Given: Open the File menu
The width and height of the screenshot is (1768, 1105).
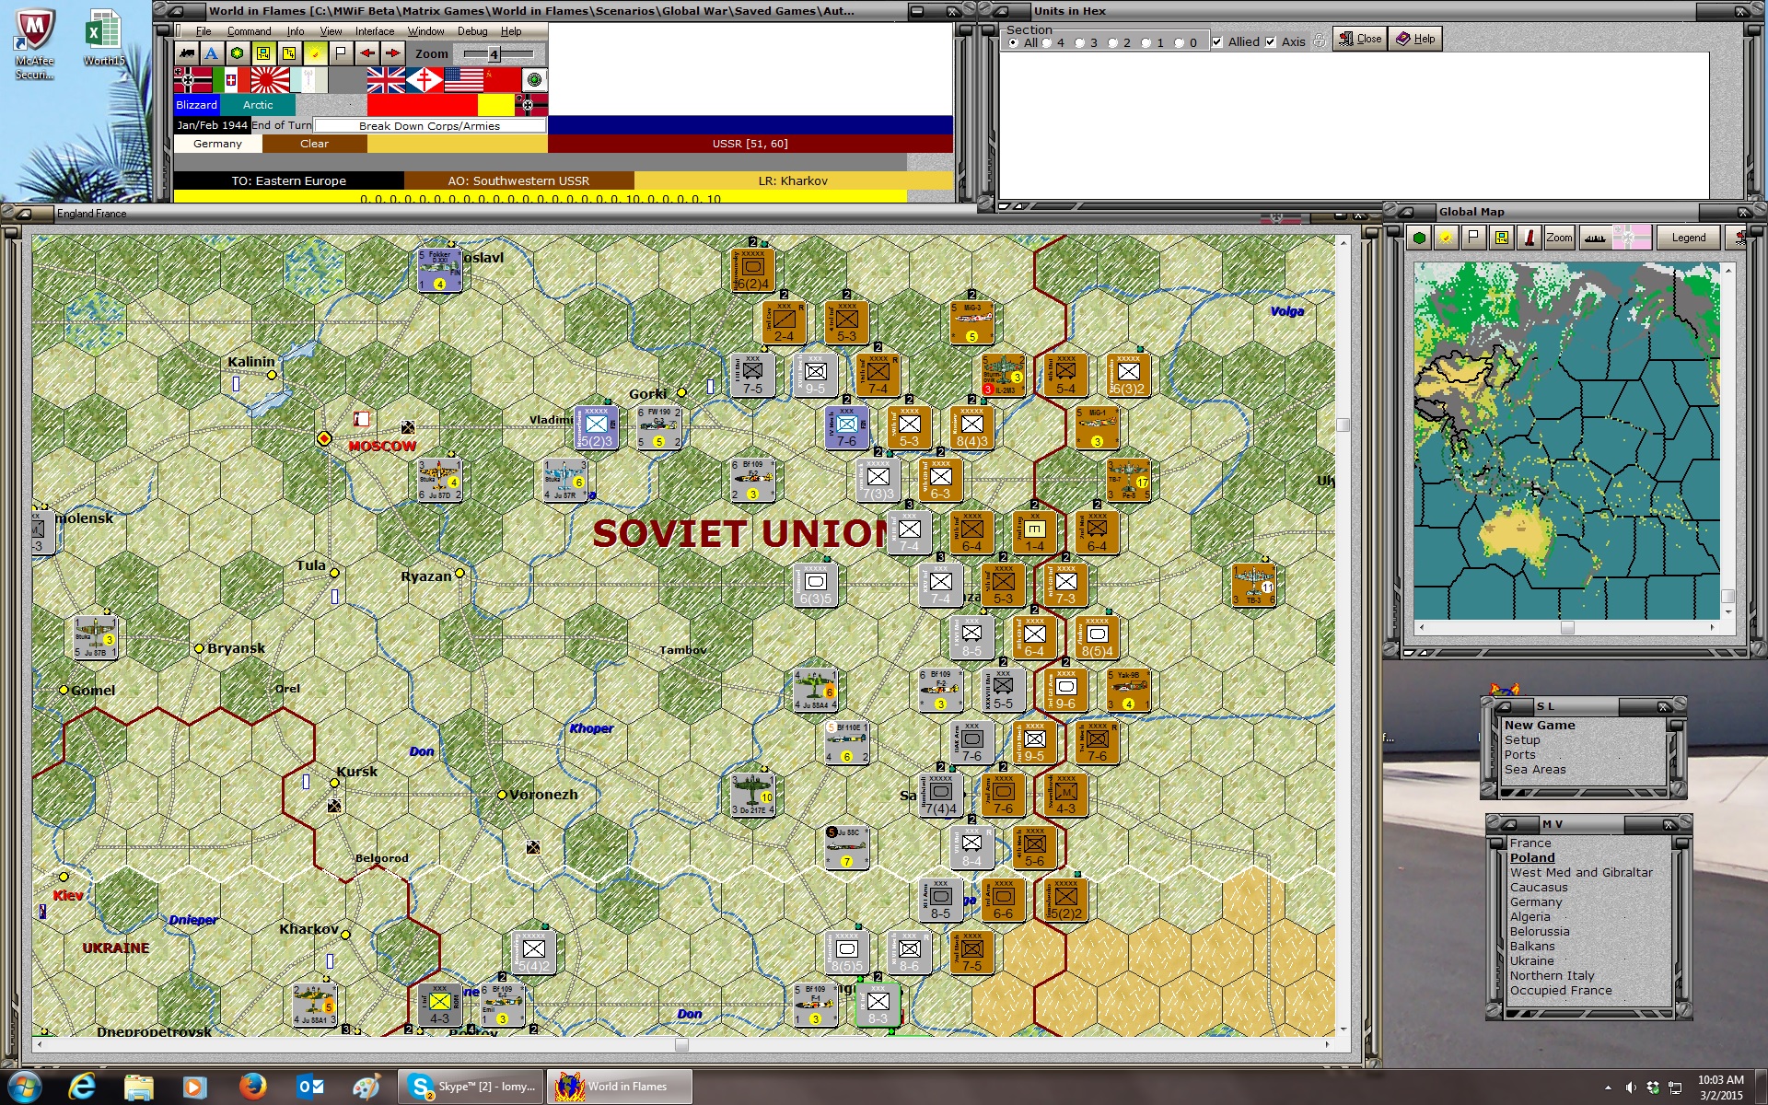Looking at the screenshot, I should 204,31.
